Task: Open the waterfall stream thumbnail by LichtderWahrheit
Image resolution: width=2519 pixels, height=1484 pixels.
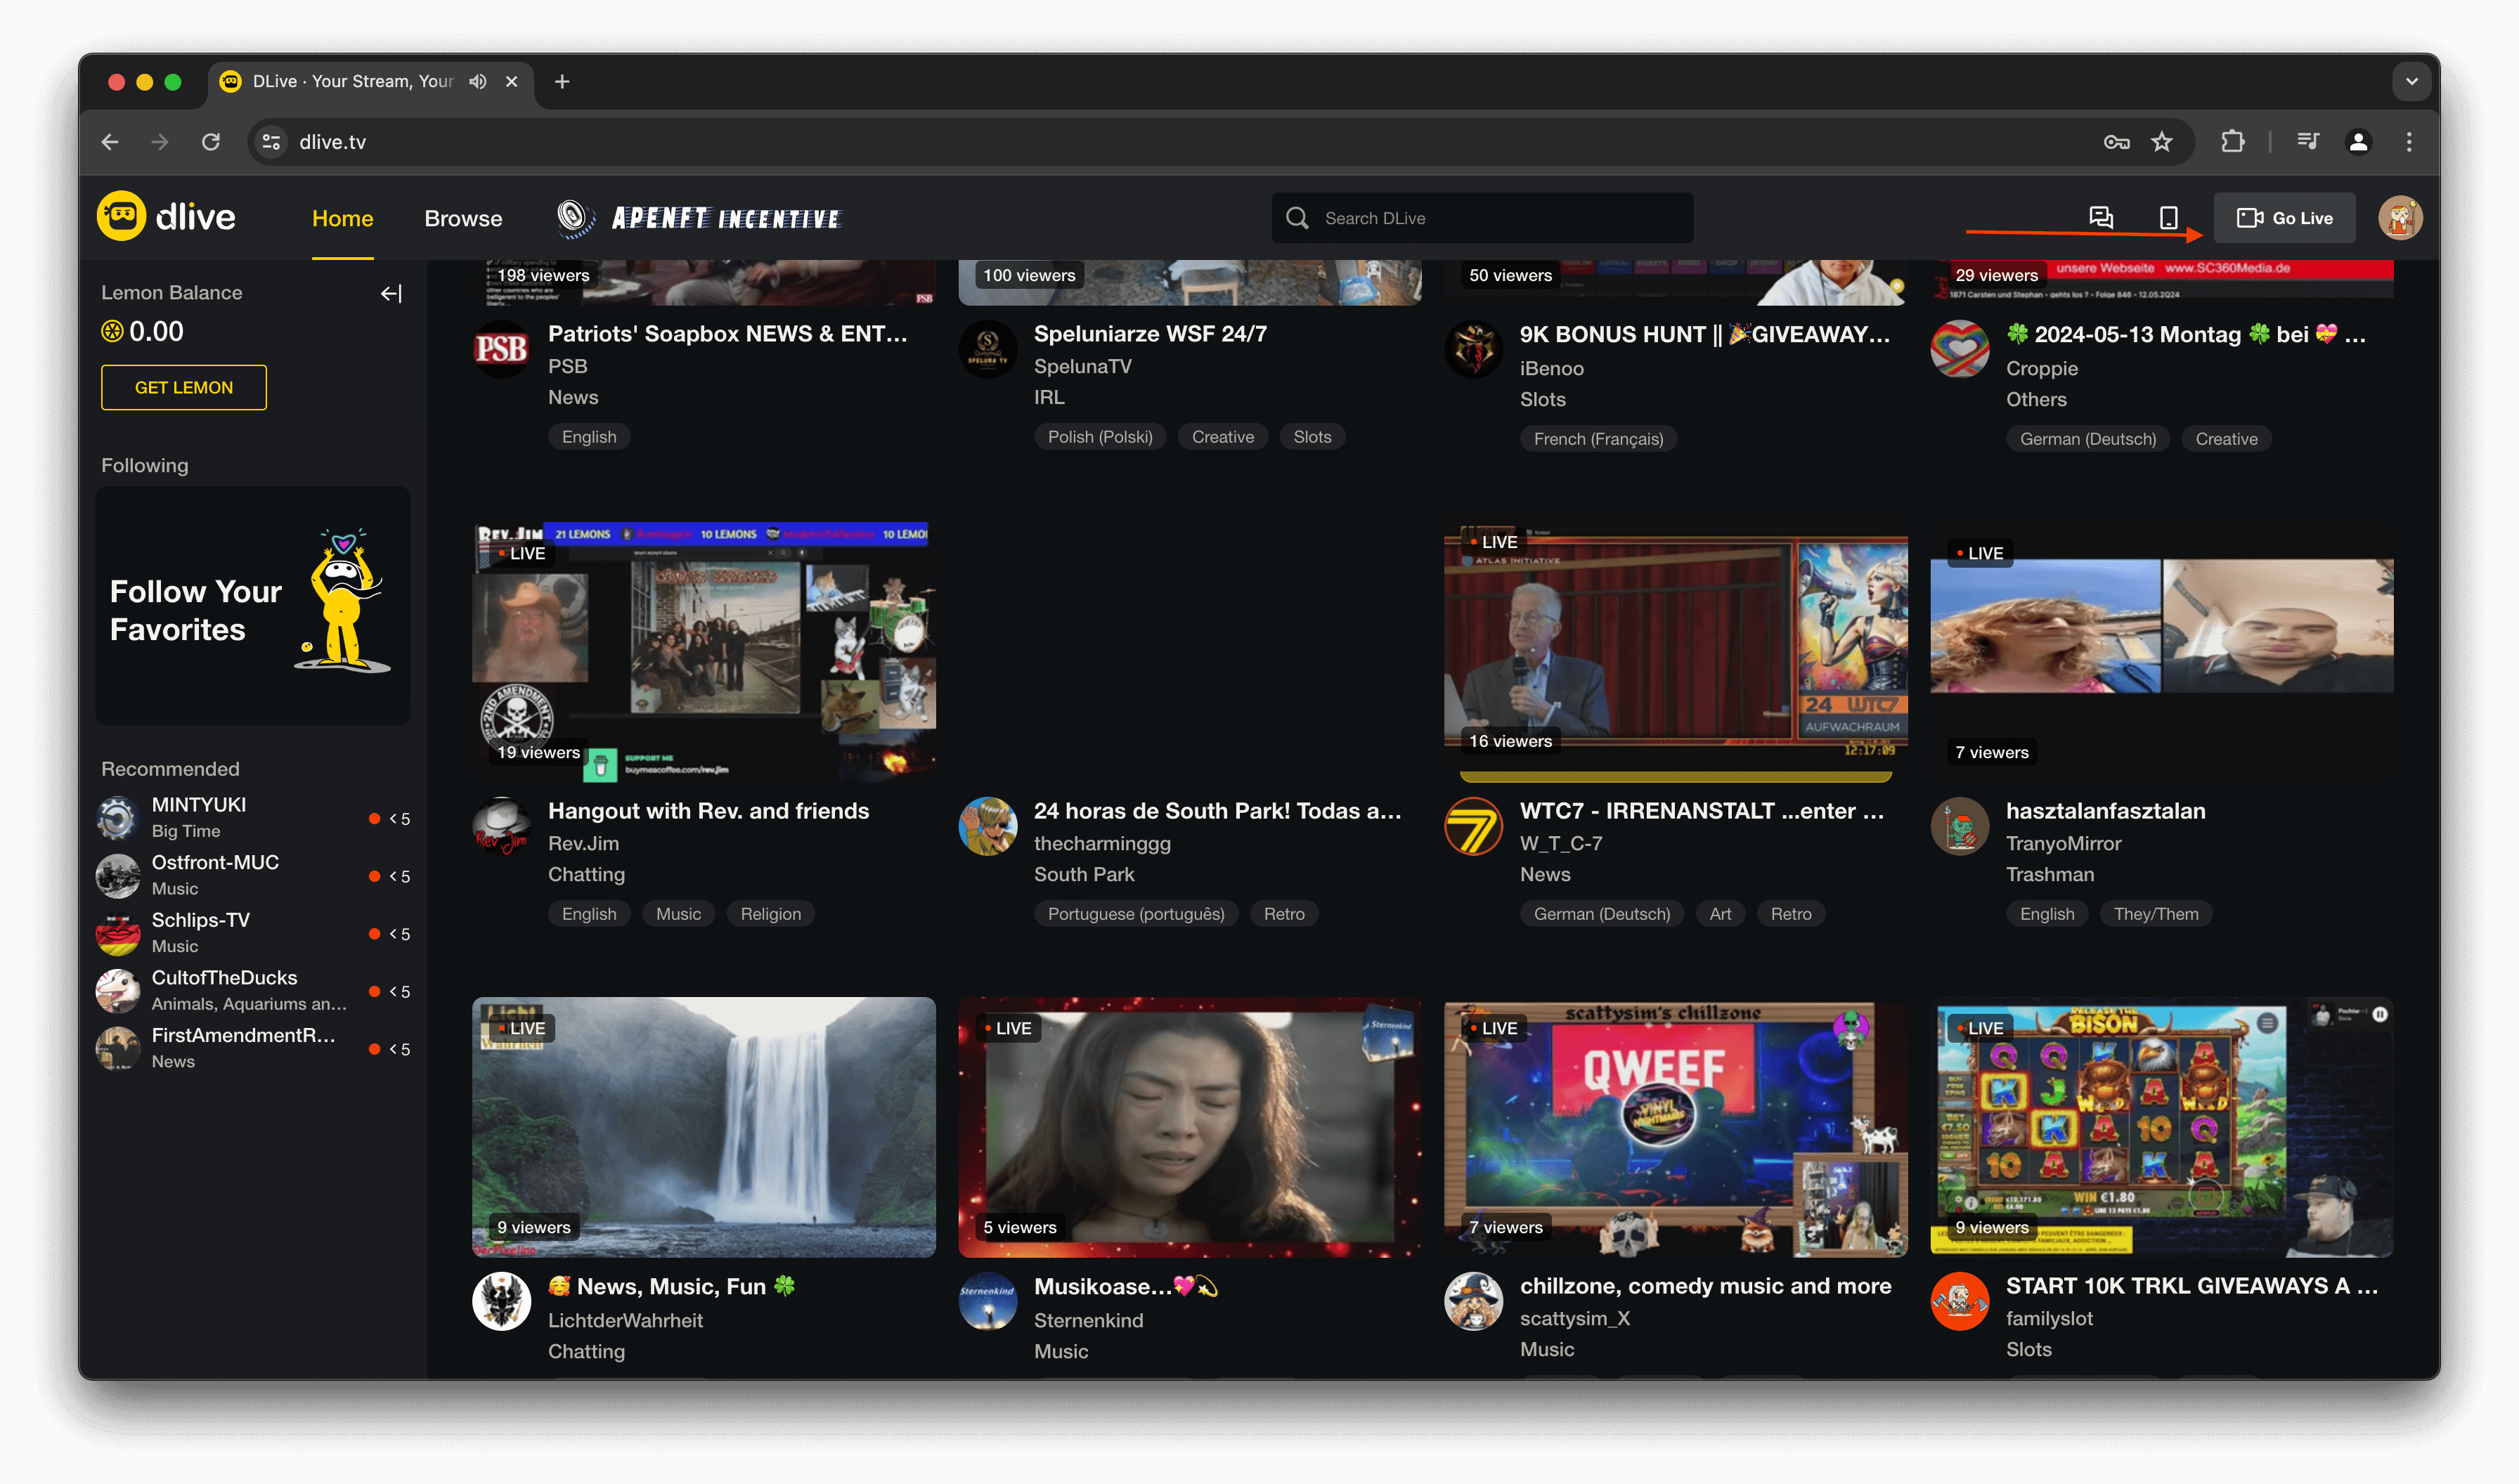Action: [x=703, y=1127]
